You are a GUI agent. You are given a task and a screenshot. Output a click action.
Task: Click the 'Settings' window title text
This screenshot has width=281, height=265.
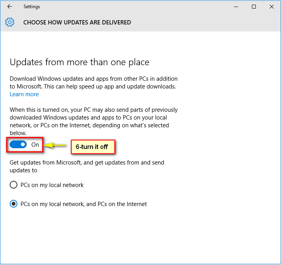[x=31, y=7]
